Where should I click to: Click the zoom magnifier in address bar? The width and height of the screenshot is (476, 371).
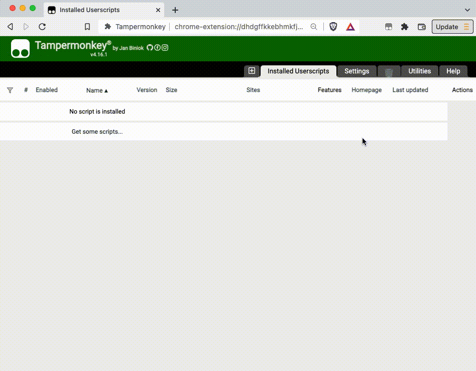(x=314, y=27)
